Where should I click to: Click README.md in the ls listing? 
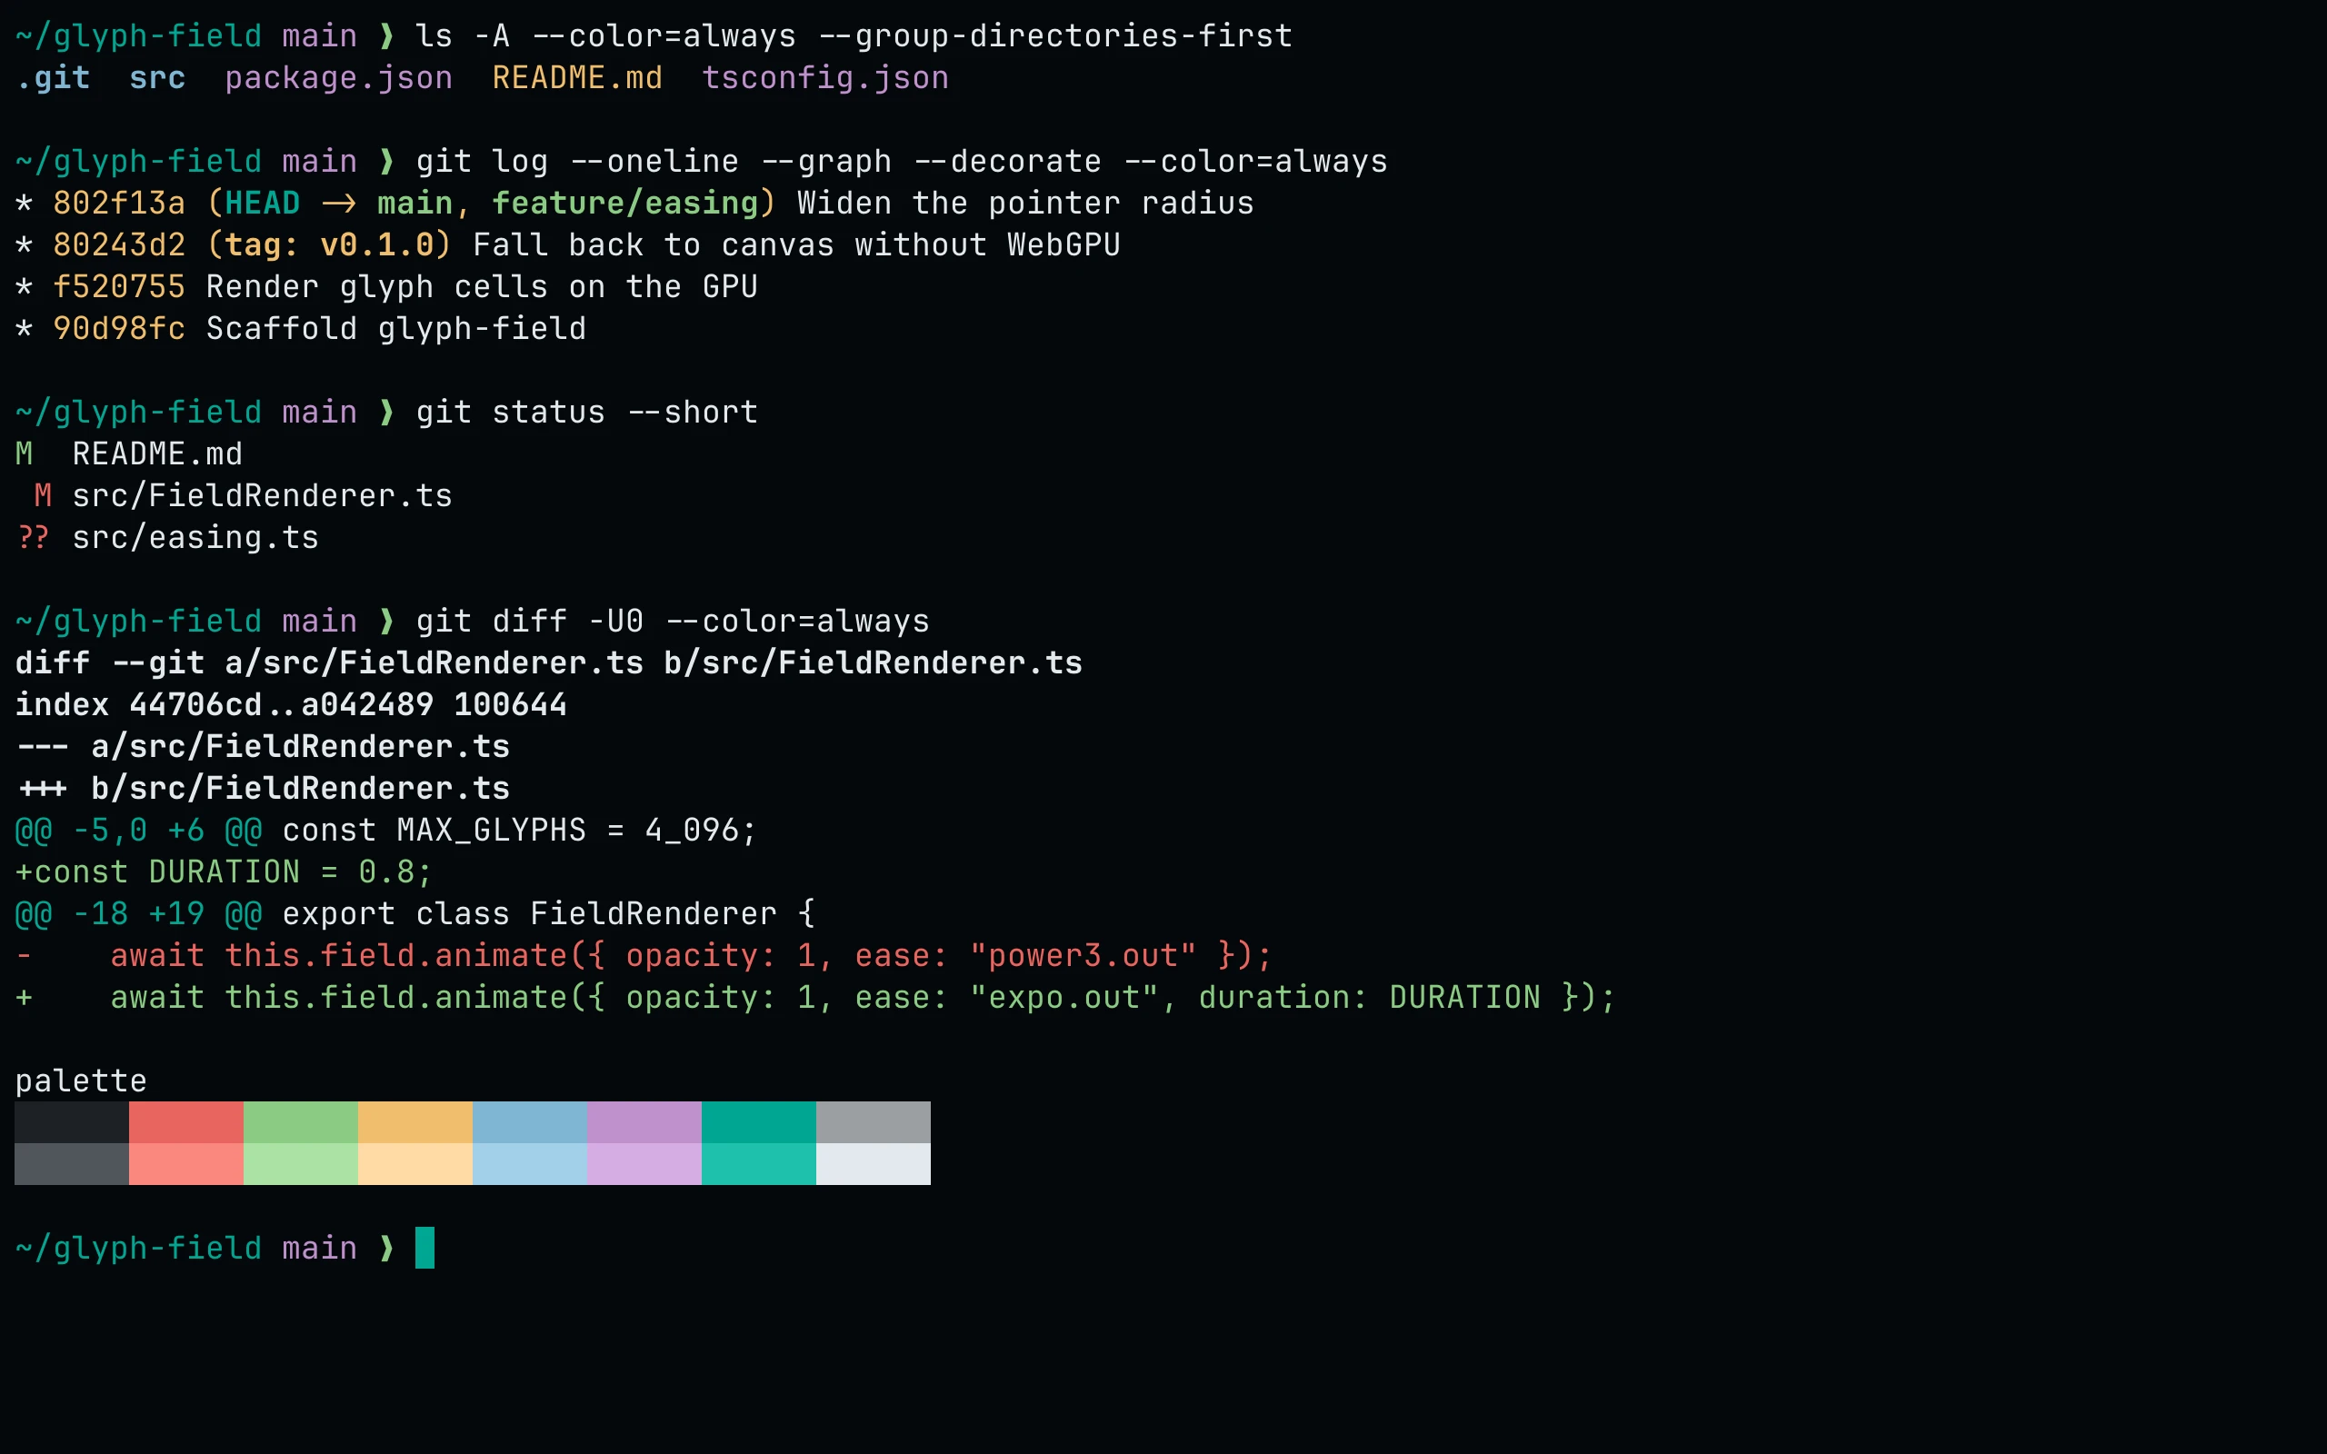click(x=577, y=78)
